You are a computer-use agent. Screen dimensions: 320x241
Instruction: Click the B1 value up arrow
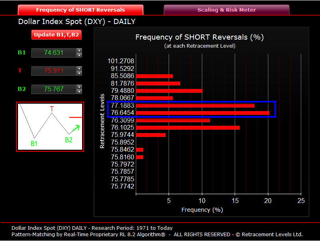point(79,50)
